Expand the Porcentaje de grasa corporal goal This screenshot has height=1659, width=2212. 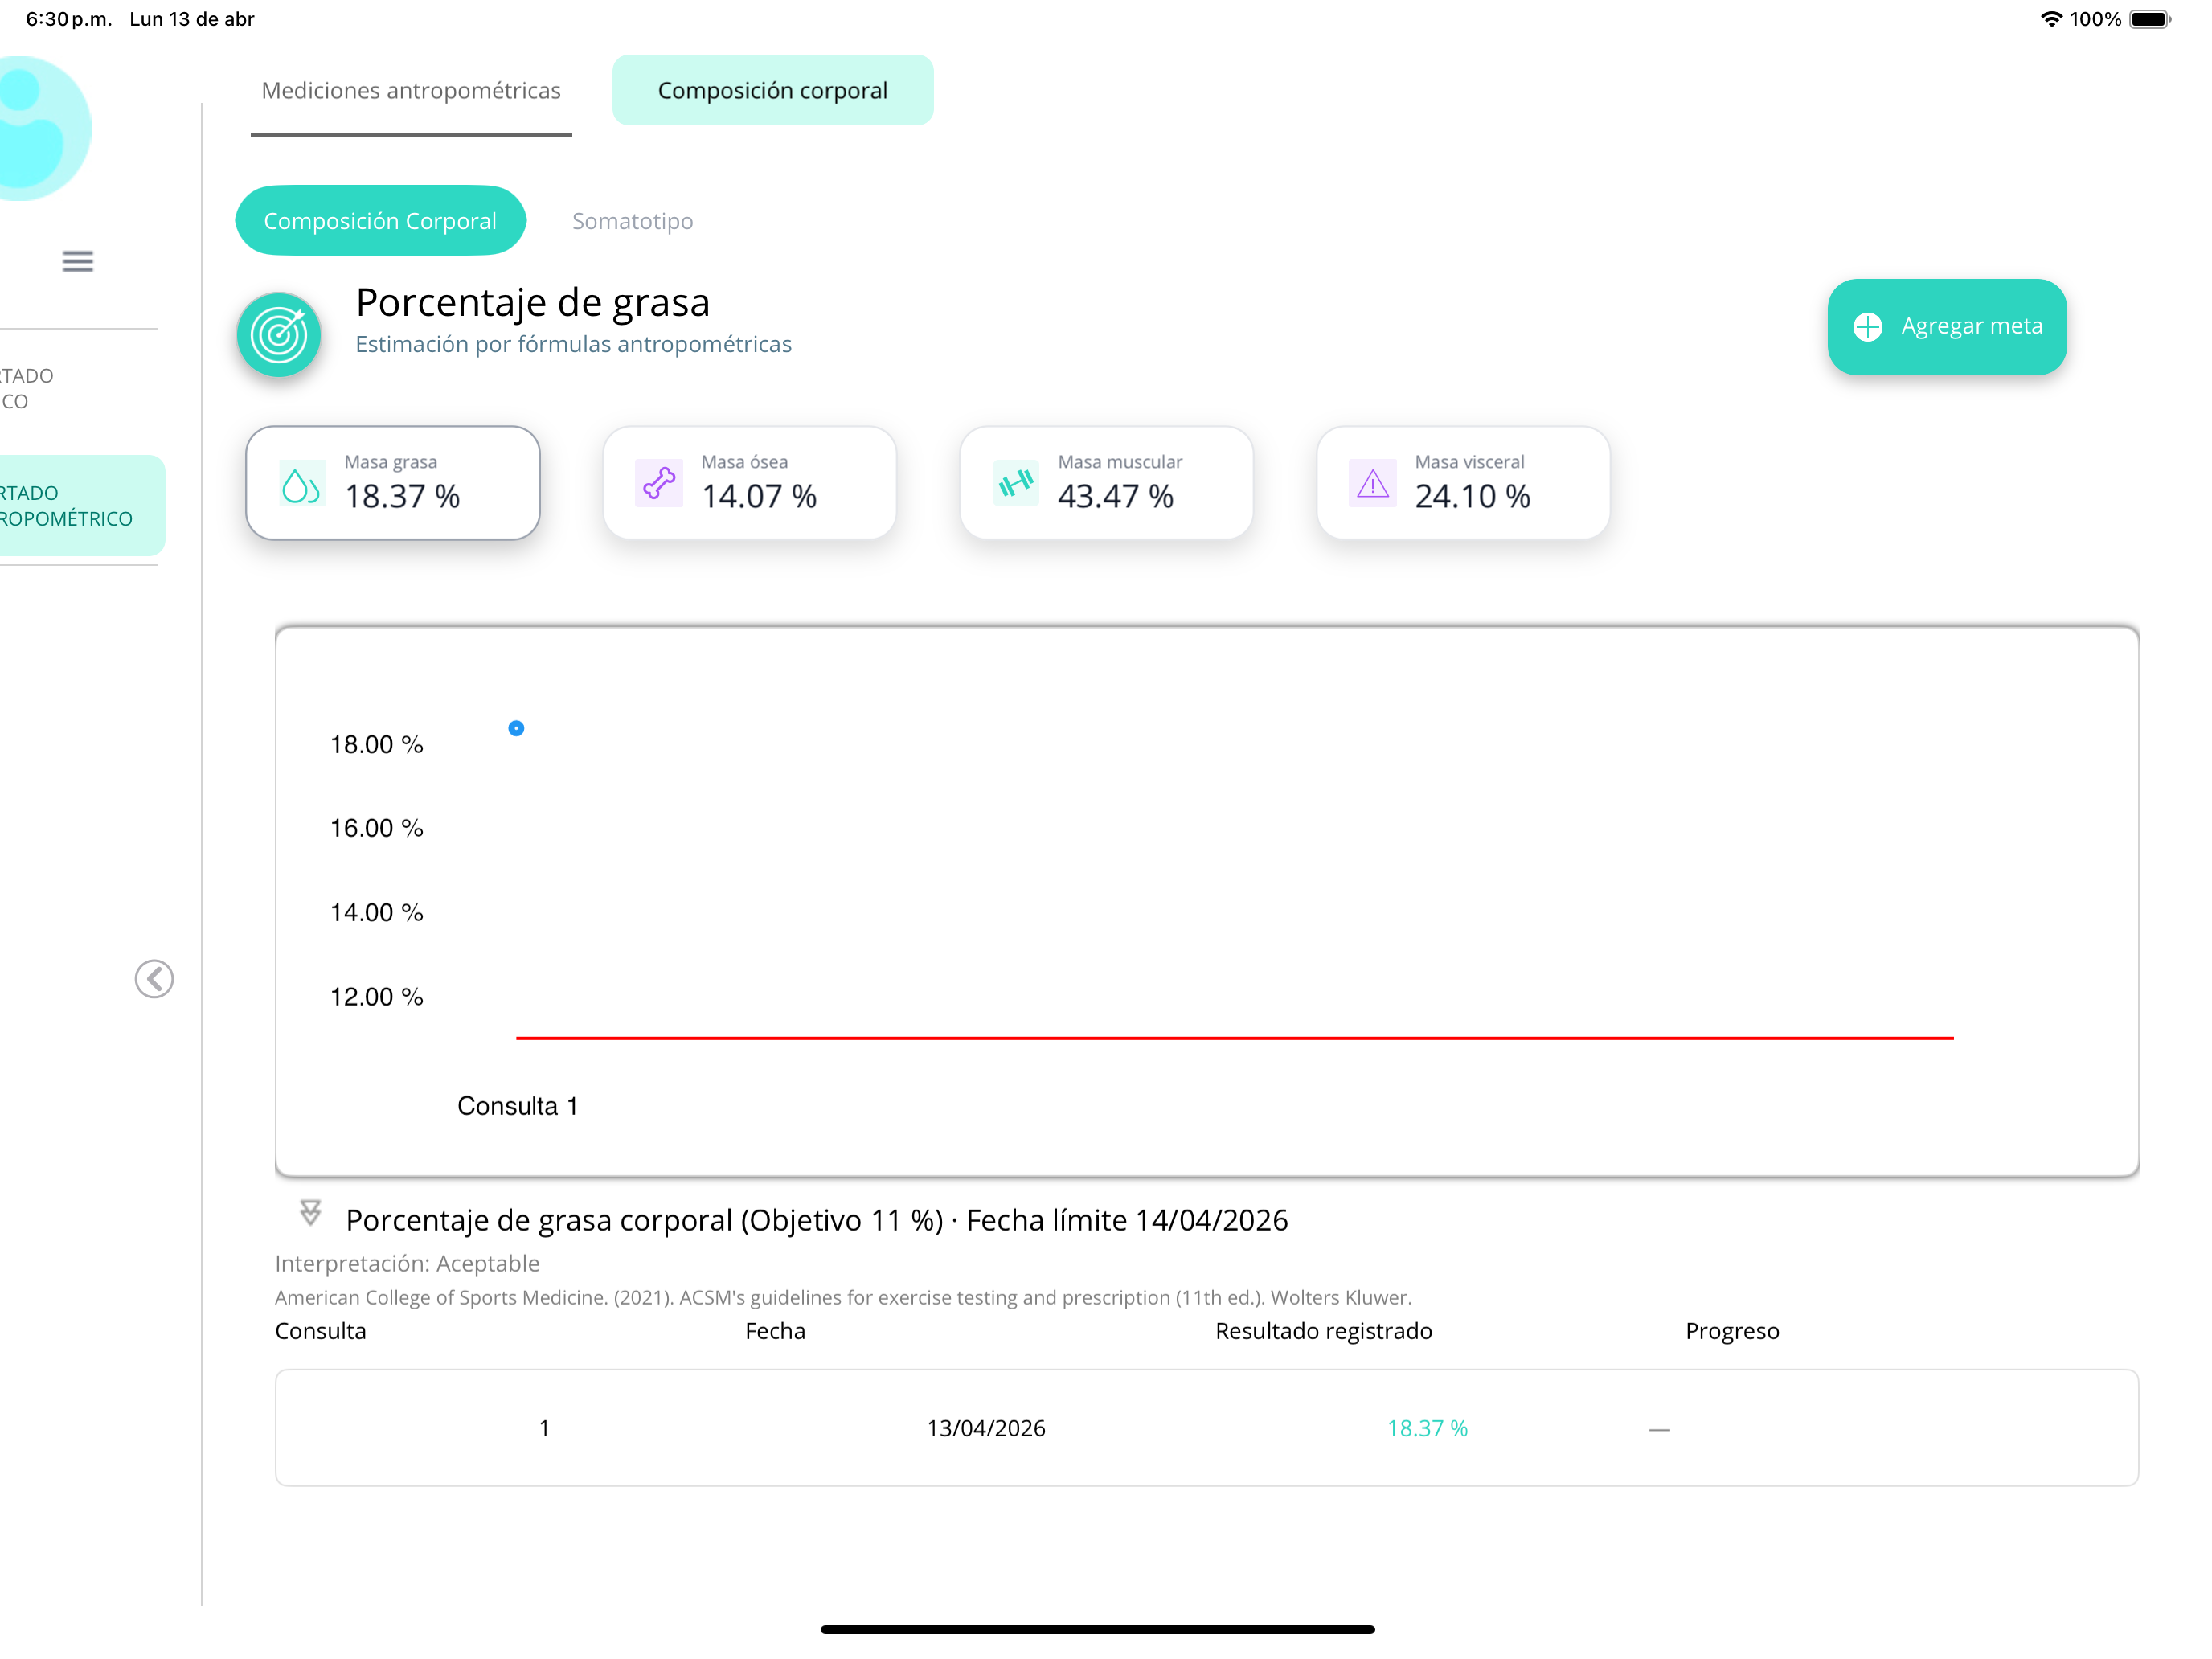[x=310, y=1214]
